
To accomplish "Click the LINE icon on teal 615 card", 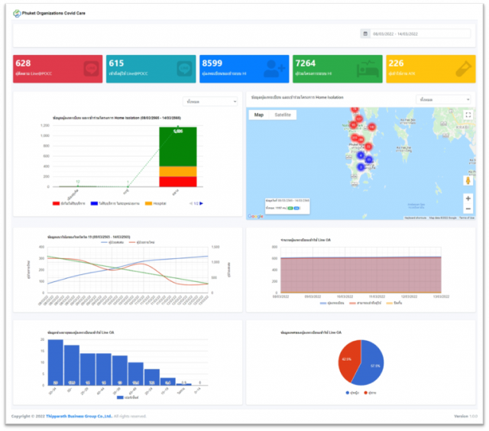I will coord(184,68).
